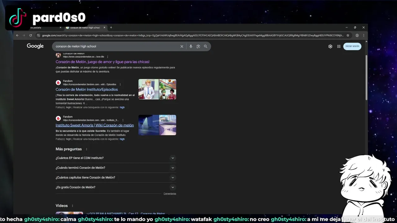The width and height of the screenshot is (397, 223).
Task: Click the browser address bar URL
Action: click(x=192, y=35)
